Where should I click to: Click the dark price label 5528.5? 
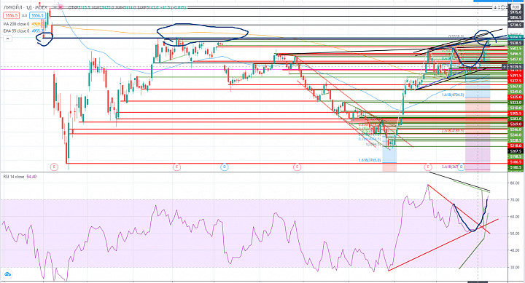(x=516, y=43)
